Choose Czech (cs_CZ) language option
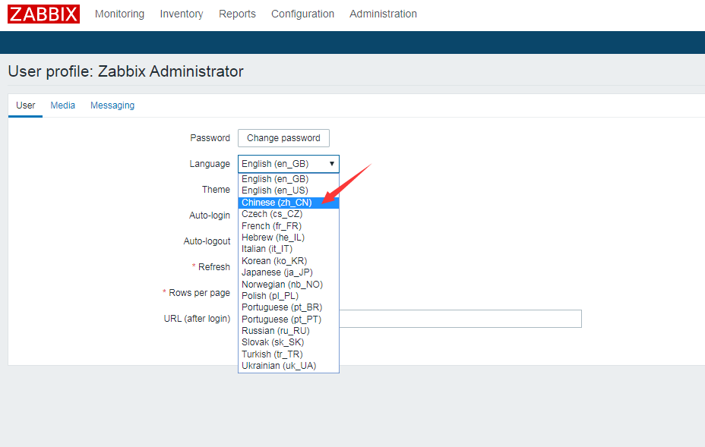Screen dimensions: 705x447 pyautogui.click(x=289, y=214)
